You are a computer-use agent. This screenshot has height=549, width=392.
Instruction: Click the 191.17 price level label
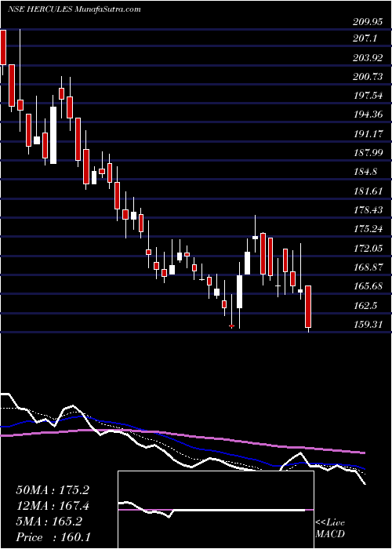coord(368,134)
